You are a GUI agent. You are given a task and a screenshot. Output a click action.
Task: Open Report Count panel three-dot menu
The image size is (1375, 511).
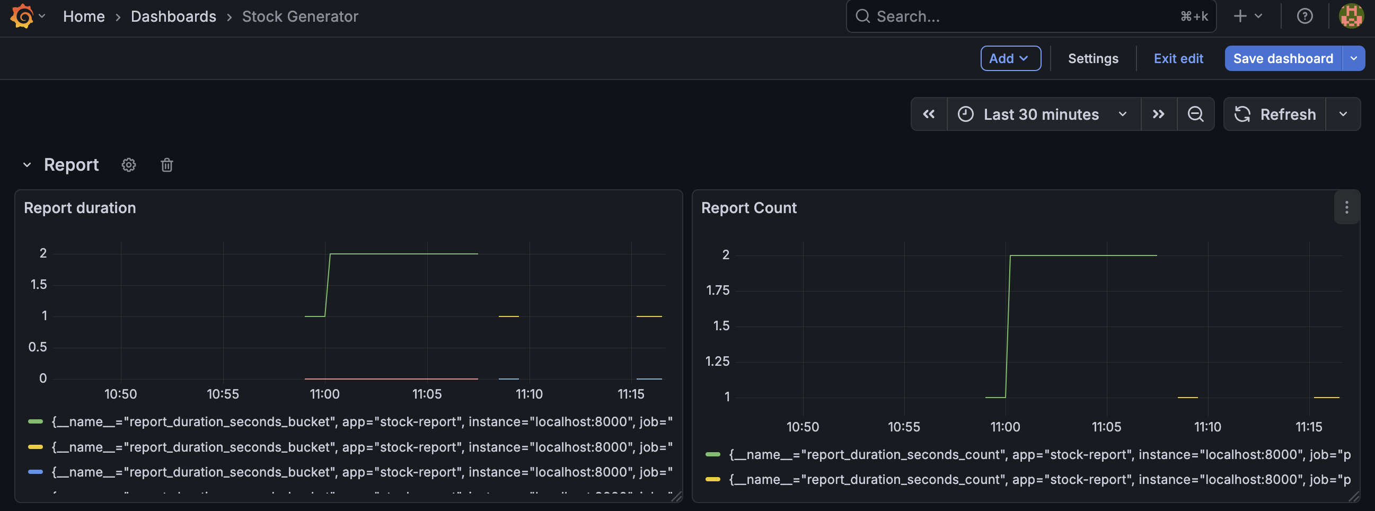[x=1346, y=208]
